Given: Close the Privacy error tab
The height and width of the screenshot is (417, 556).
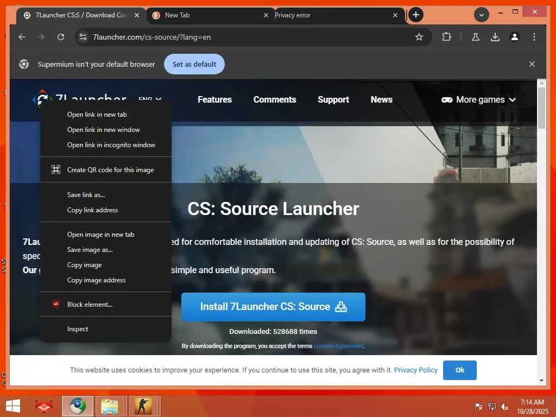Looking at the screenshot, I should coord(395,15).
